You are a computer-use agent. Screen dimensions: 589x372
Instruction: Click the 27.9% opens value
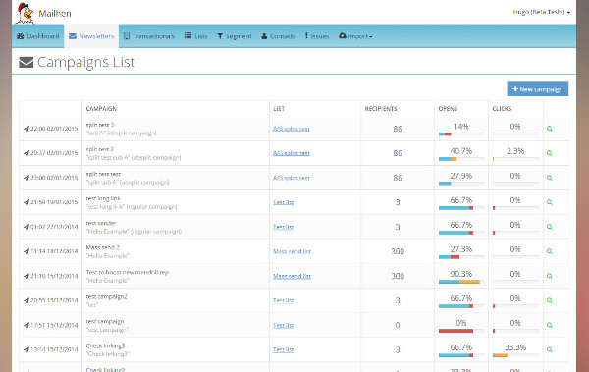point(461,176)
